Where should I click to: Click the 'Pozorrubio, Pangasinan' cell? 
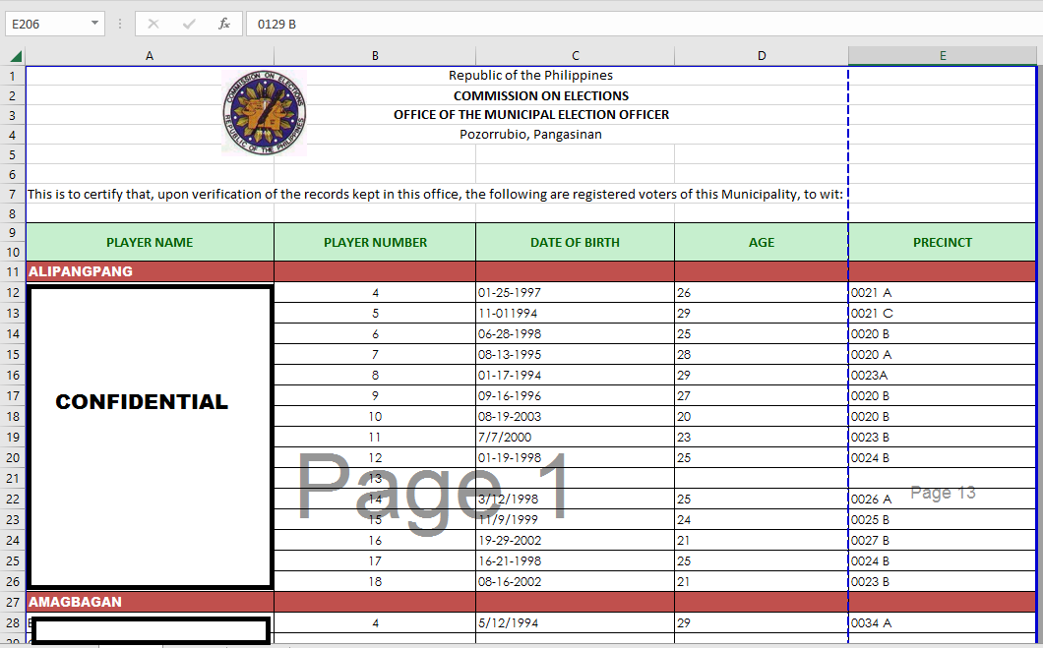click(530, 135)
